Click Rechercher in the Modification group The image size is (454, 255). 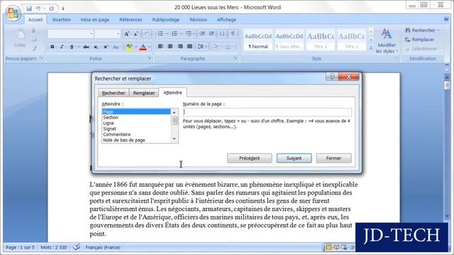422,30
